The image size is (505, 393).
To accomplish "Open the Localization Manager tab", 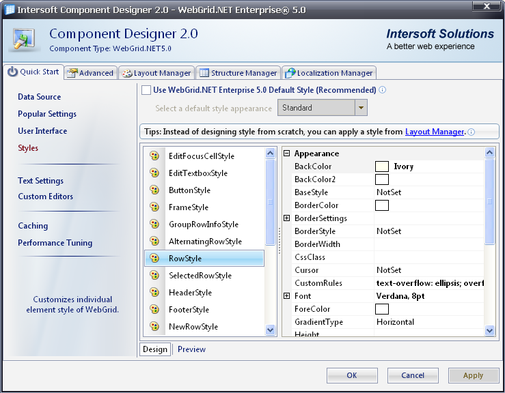I will 329,73.
